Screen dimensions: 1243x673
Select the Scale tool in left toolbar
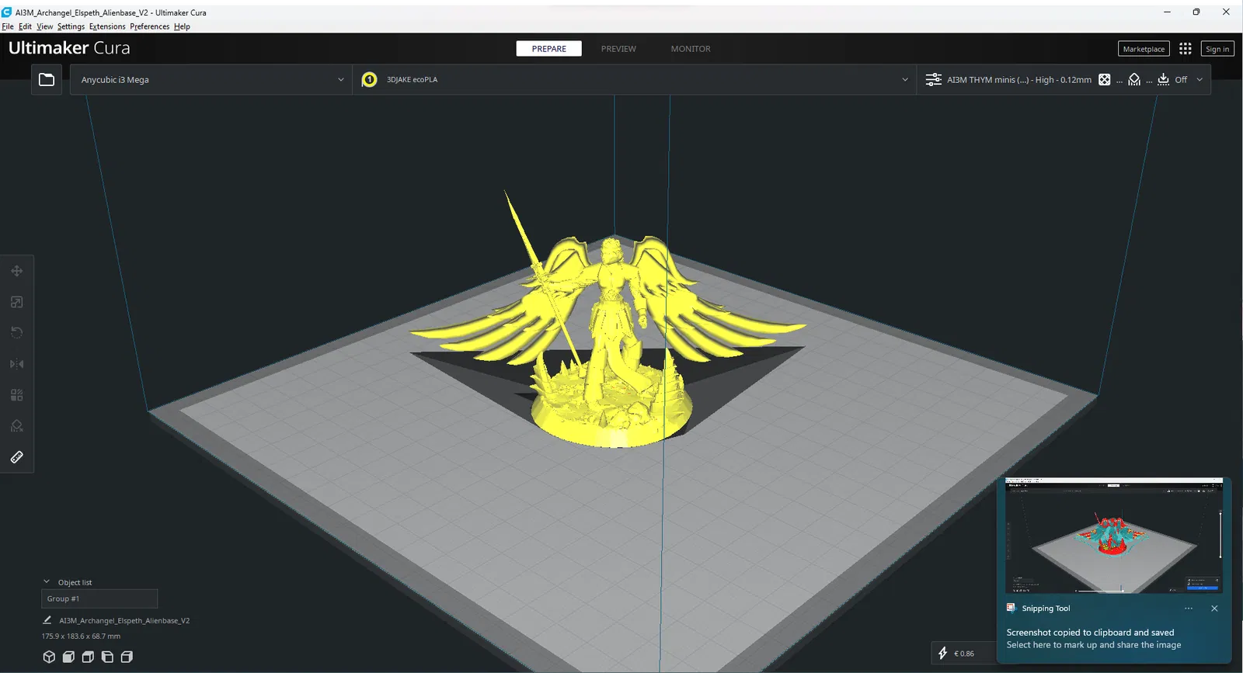[17, 302]
